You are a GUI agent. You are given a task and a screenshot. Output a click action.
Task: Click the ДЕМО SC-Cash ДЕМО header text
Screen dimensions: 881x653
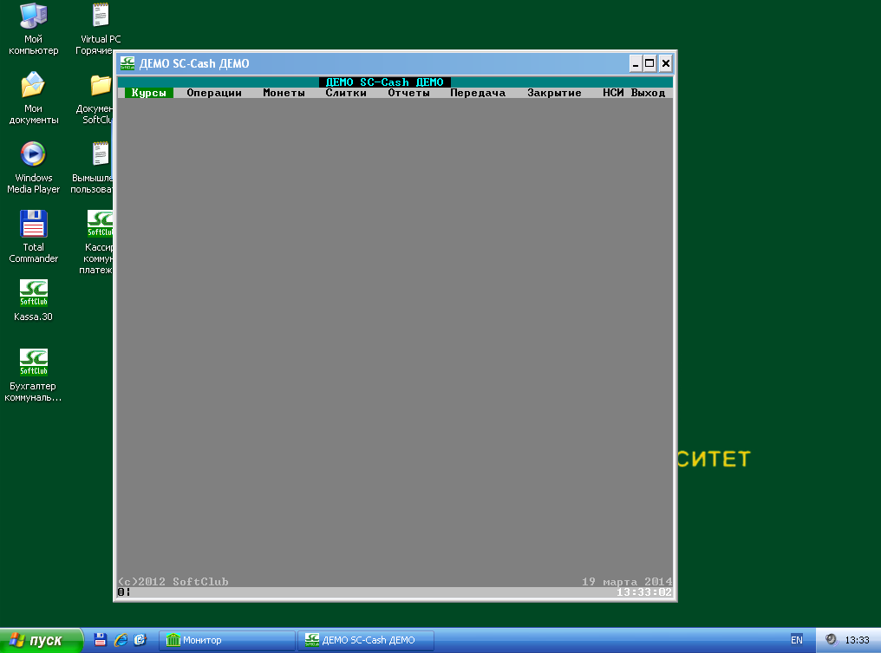[x=384, y=82]
